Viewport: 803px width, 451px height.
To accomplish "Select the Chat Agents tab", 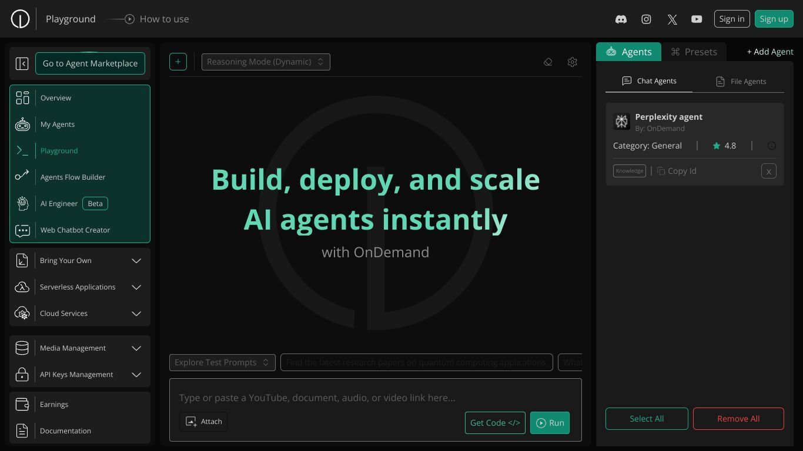I will [649, 81].
